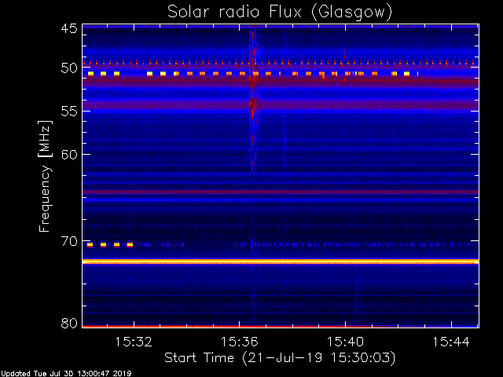Click the 70 frequency tick label
Viewport: 503px width, 377px height.
click(x=69, y=241)
